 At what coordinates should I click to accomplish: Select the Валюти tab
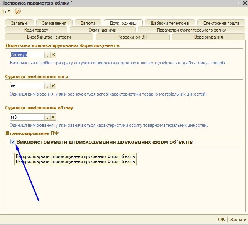point(88,23)
